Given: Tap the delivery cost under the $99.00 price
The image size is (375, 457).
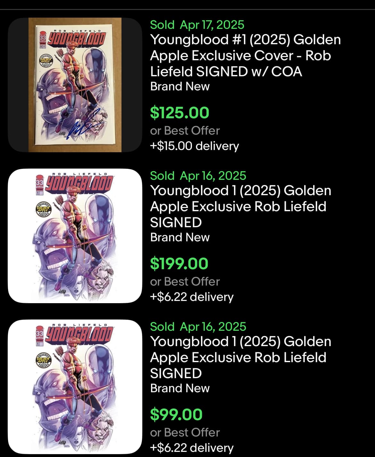Looking at the screenshot, I should click(192, 448).
